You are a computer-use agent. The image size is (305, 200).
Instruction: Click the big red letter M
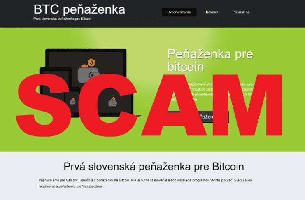pos(247,105)
